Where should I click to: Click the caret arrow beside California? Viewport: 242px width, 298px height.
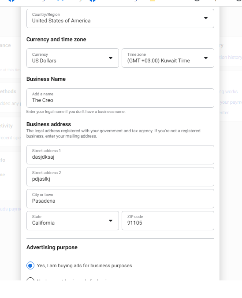point(111,221)
